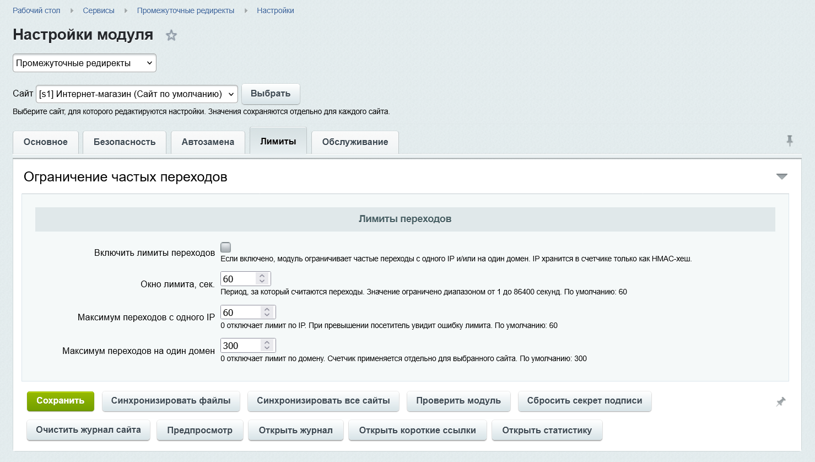Viewport: 815px width, 462px height.
Task: Switch to the Автозамена tab
Action: tap(208, 142)
